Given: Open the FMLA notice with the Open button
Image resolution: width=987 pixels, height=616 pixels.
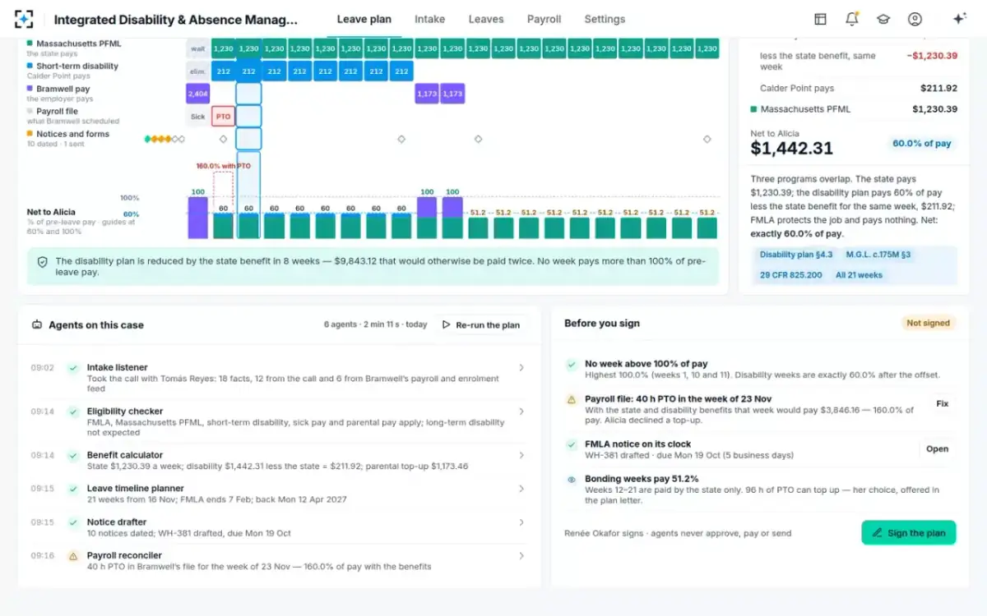Looking at the screenshot, I should [x=938, y=449].
